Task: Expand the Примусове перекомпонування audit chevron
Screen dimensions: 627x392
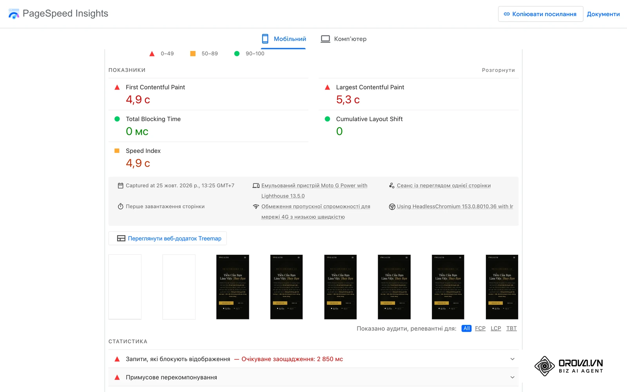Action: point(512,377)
